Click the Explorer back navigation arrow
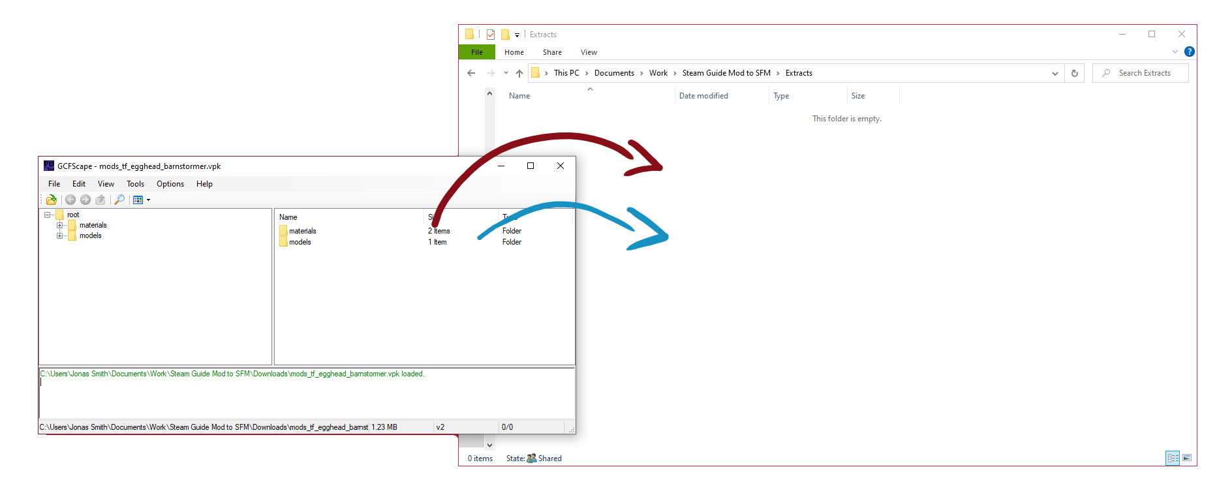This screenshot has width=1217, height=482. 471,73
